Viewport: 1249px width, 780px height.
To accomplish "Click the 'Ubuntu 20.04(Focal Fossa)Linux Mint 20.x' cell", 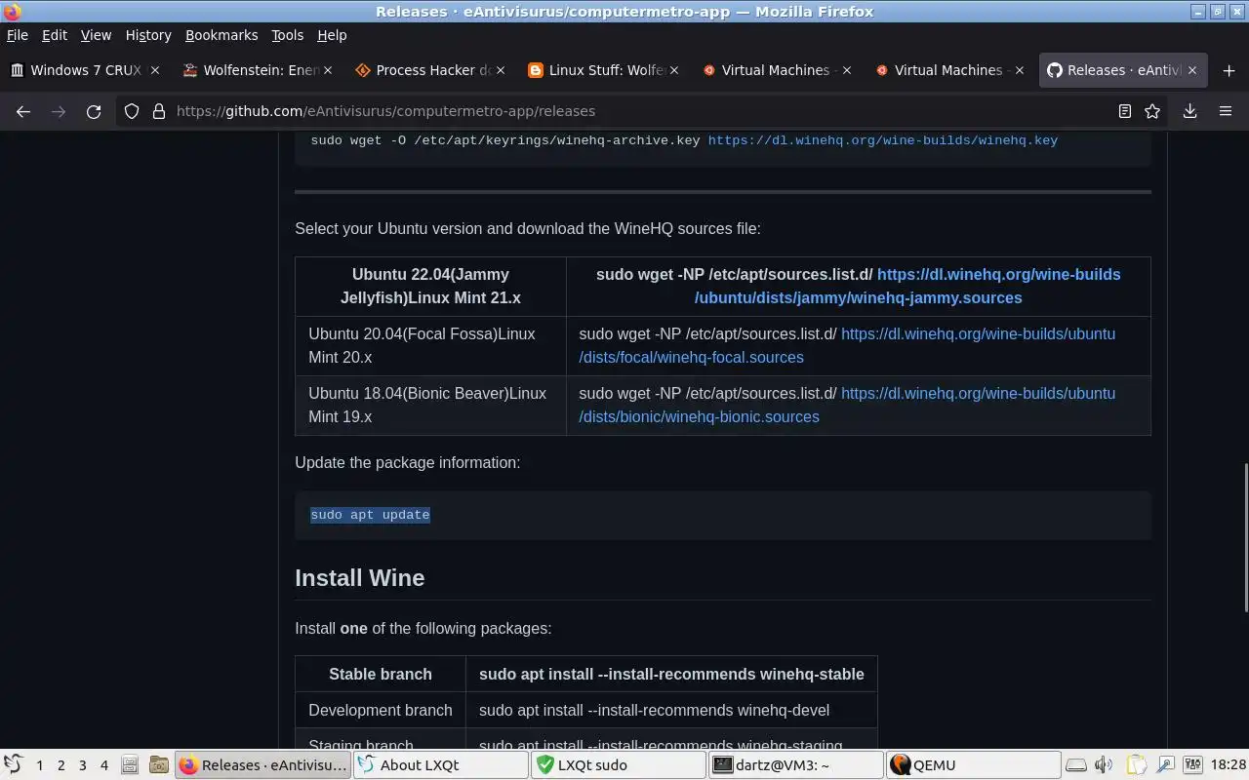I will pyautogui.click(x=430, y=345).
